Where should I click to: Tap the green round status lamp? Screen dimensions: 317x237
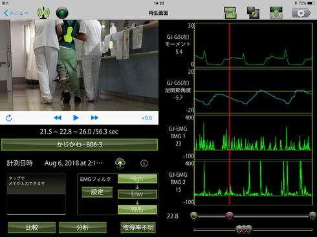62,13
